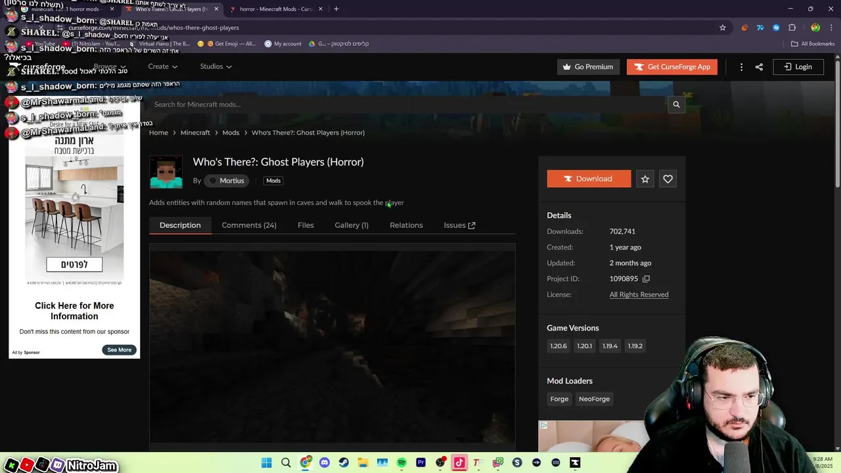Image resolution: width=841 pixels, height=473 pixels.
Task: Click the mod avatar thumbnail
Action: click(166, 172)
